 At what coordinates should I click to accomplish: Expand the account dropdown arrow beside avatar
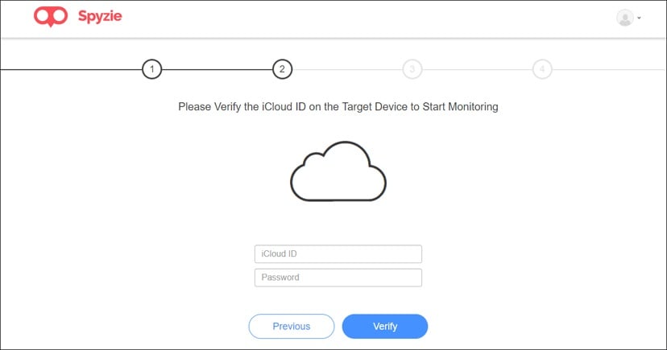coord(640,18)
